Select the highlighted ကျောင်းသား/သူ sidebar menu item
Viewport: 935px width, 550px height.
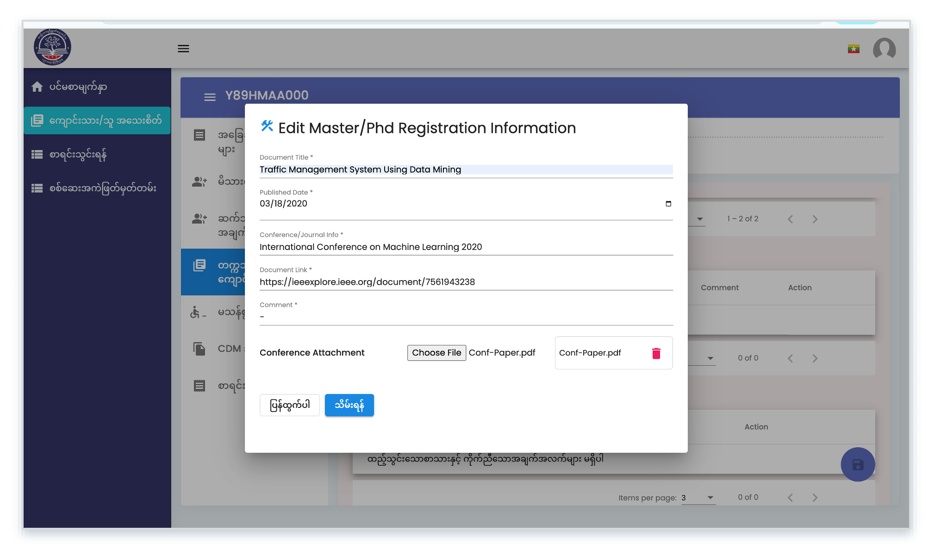[97, 120]
